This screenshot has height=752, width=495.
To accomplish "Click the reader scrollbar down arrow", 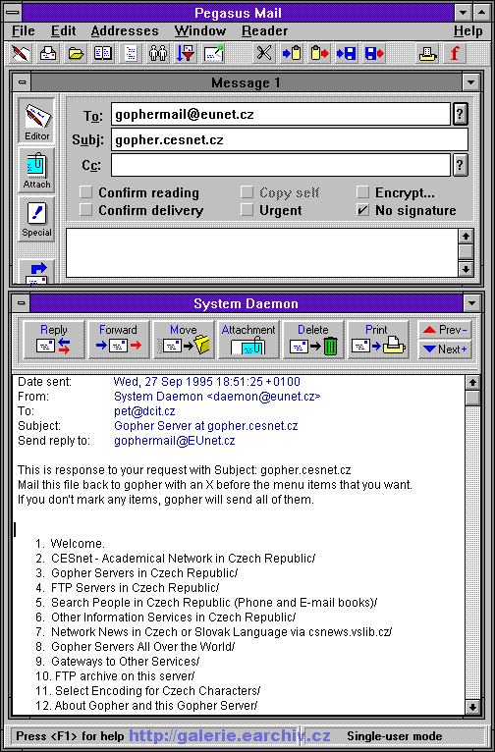I will [473, 707].
